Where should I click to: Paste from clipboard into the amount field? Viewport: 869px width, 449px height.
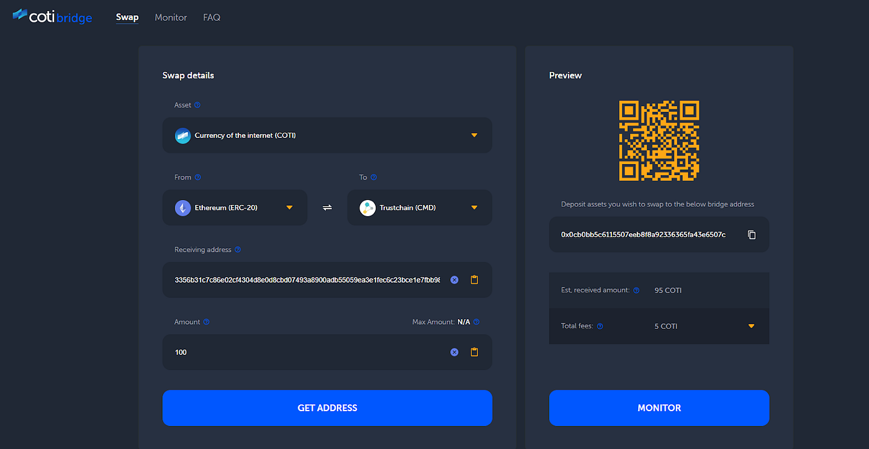tap(474, 351)
